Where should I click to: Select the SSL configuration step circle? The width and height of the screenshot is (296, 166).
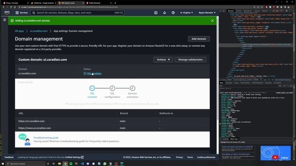112,88
